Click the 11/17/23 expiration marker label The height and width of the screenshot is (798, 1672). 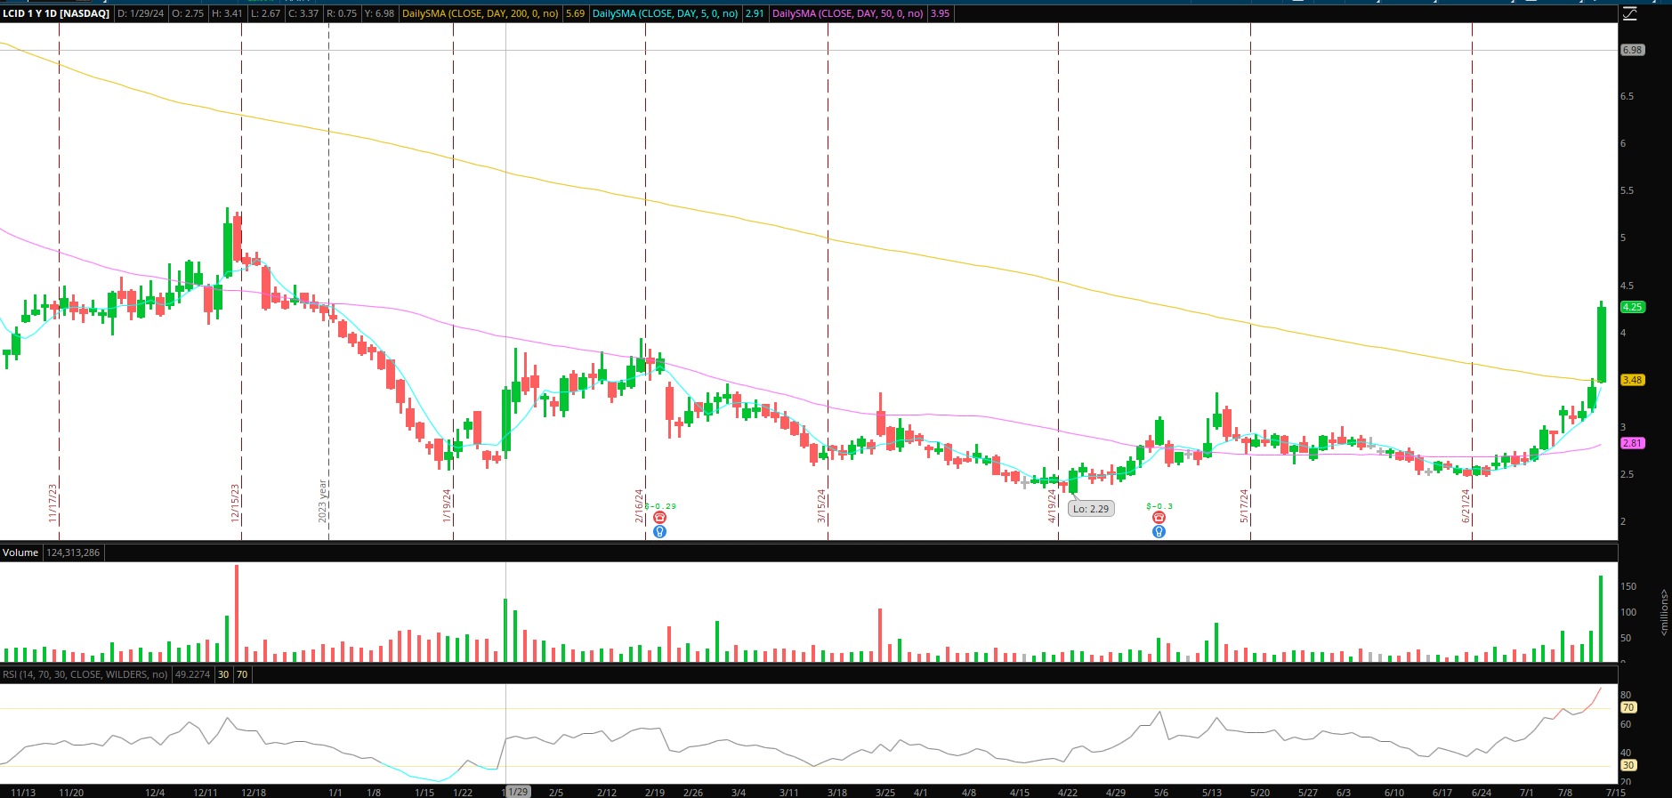(x=53, y=503)
